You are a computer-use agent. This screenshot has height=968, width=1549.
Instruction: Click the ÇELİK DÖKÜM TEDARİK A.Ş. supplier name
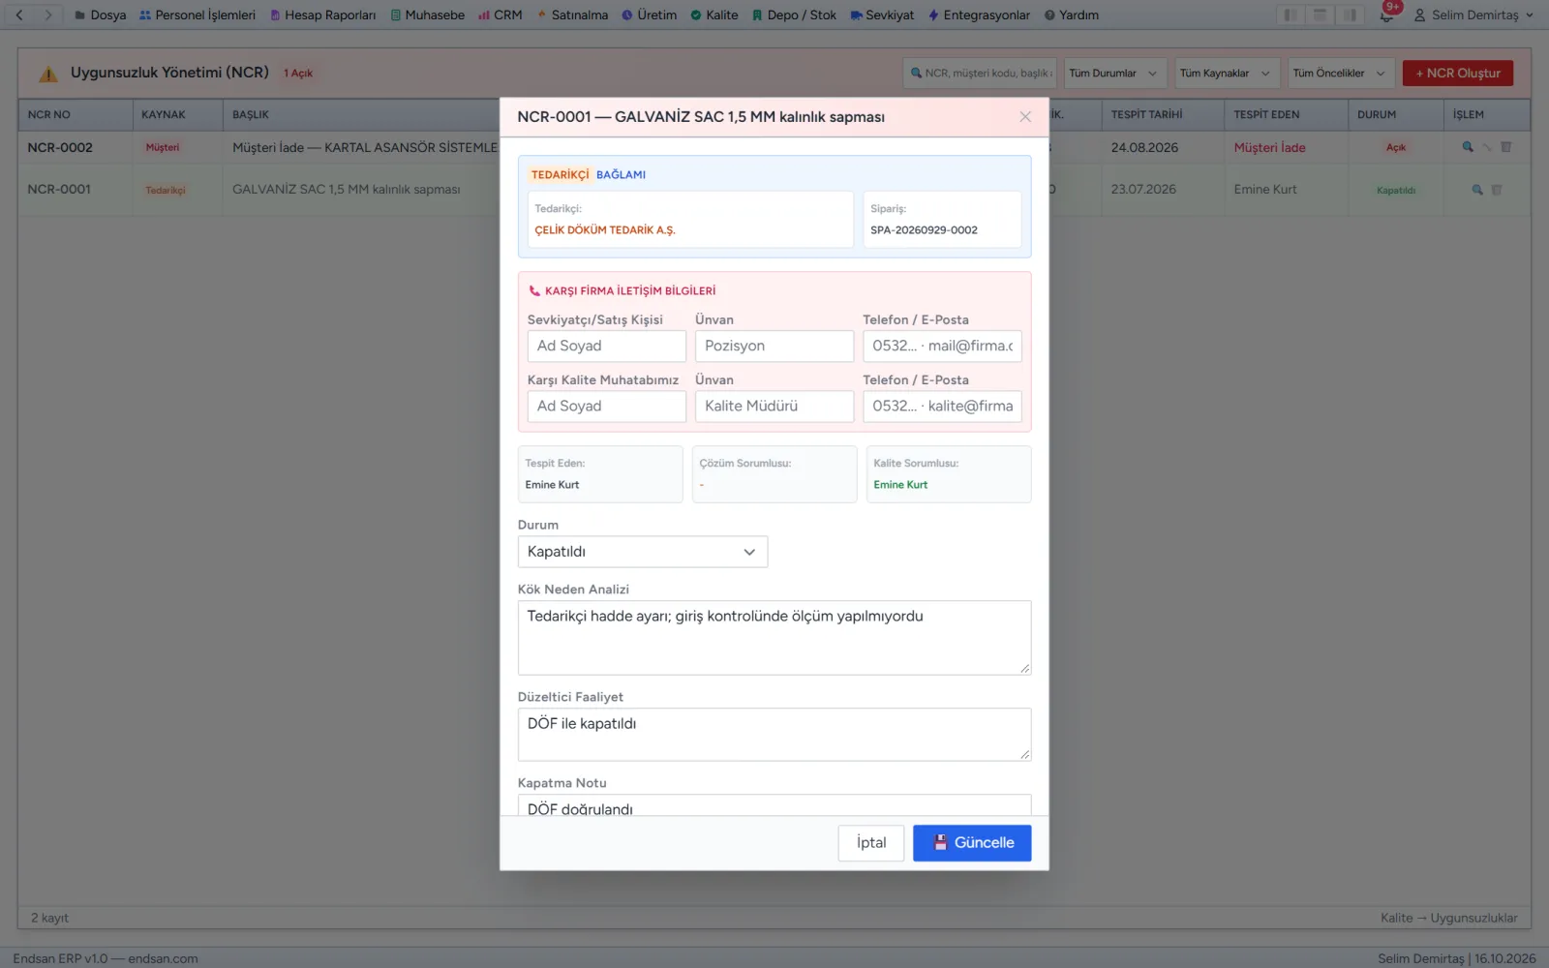click(605, 230)
